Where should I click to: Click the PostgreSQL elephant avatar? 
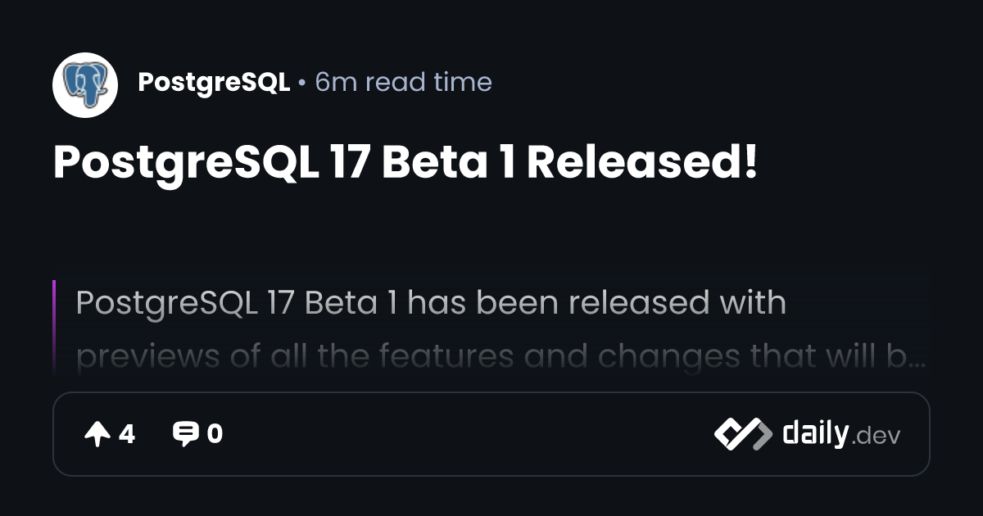[85, 84]
